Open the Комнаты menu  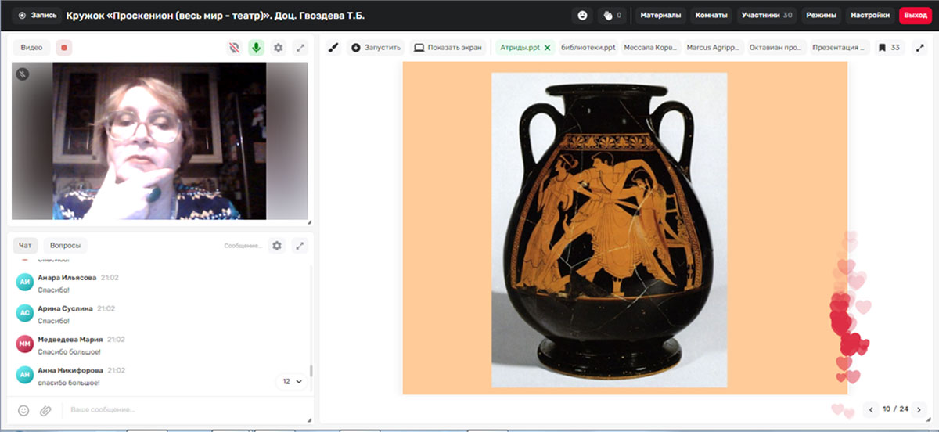(x=711, y=15)
